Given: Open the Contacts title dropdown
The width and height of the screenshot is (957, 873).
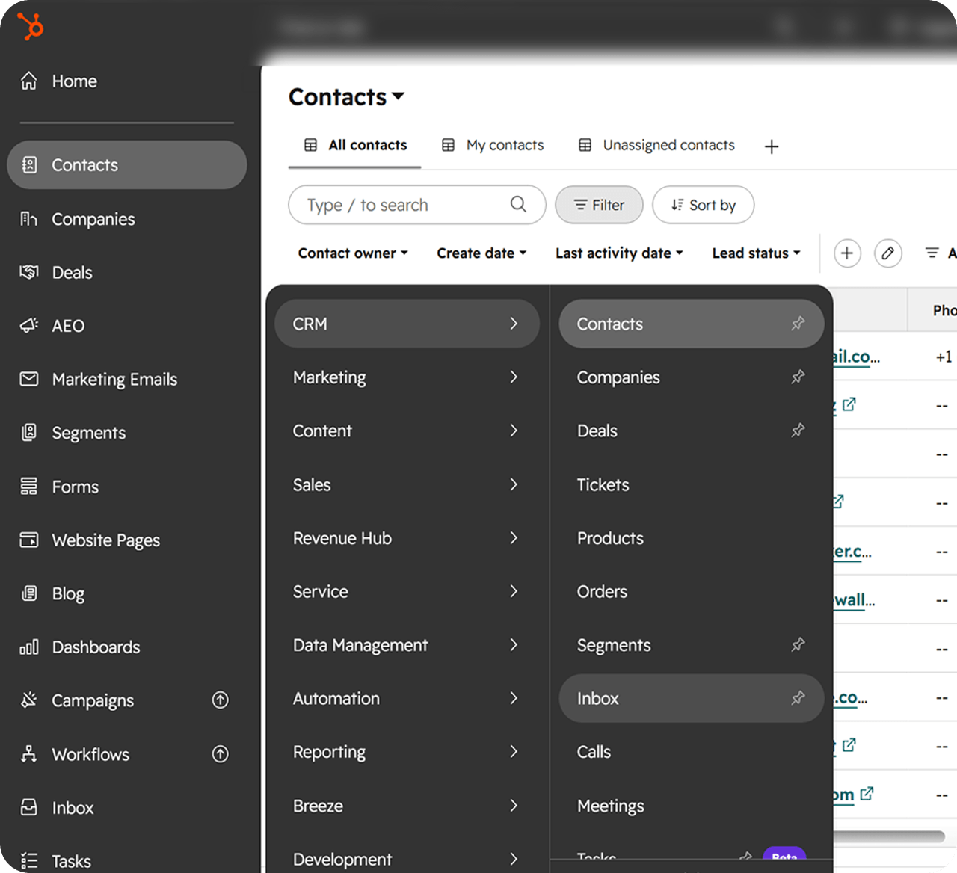Looking at the screenshot, I should [x=347, y=97].
